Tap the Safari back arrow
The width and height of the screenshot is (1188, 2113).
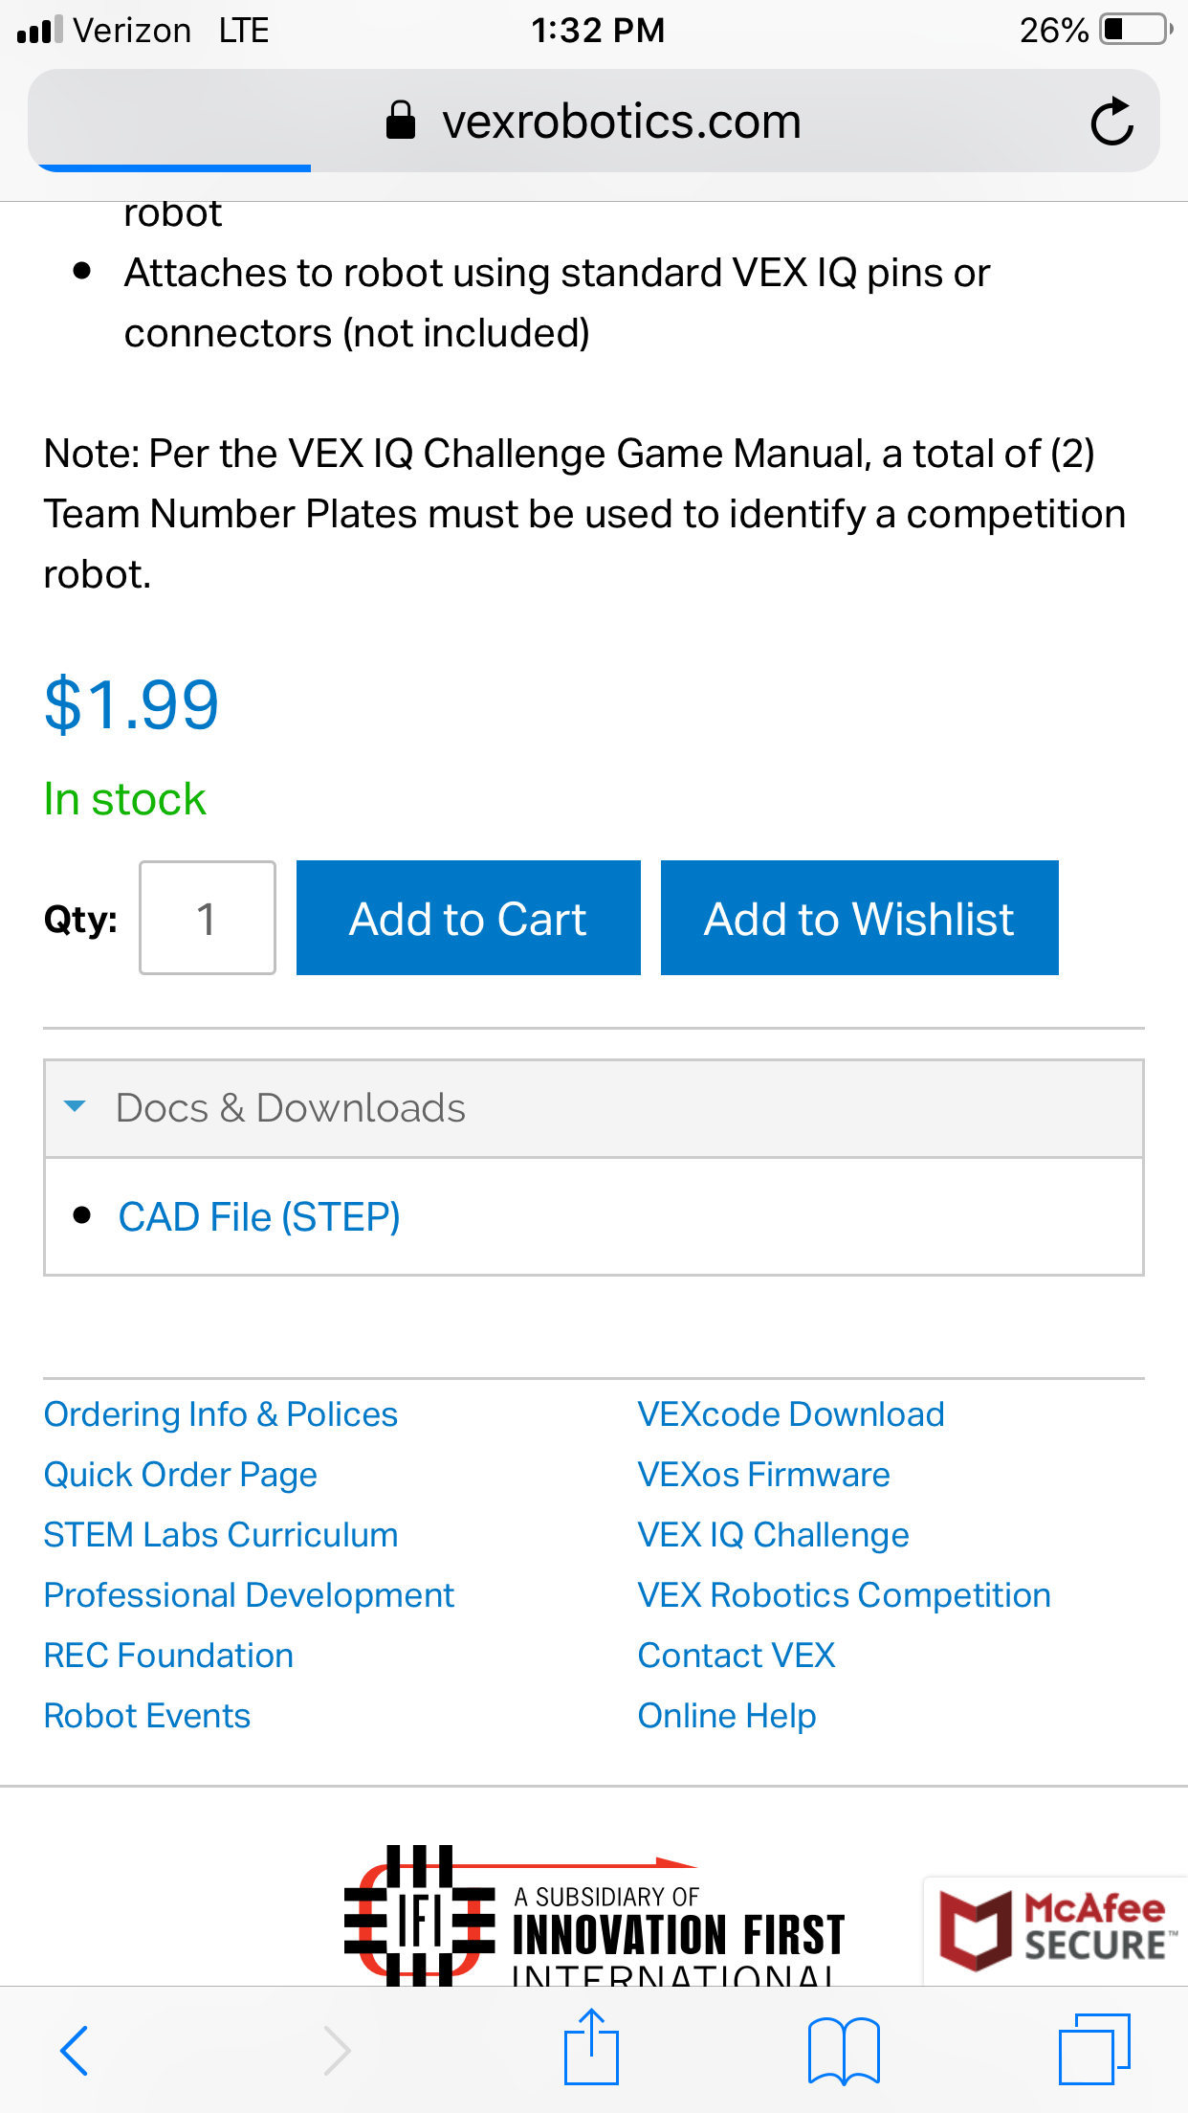[x=75, y=2051]
